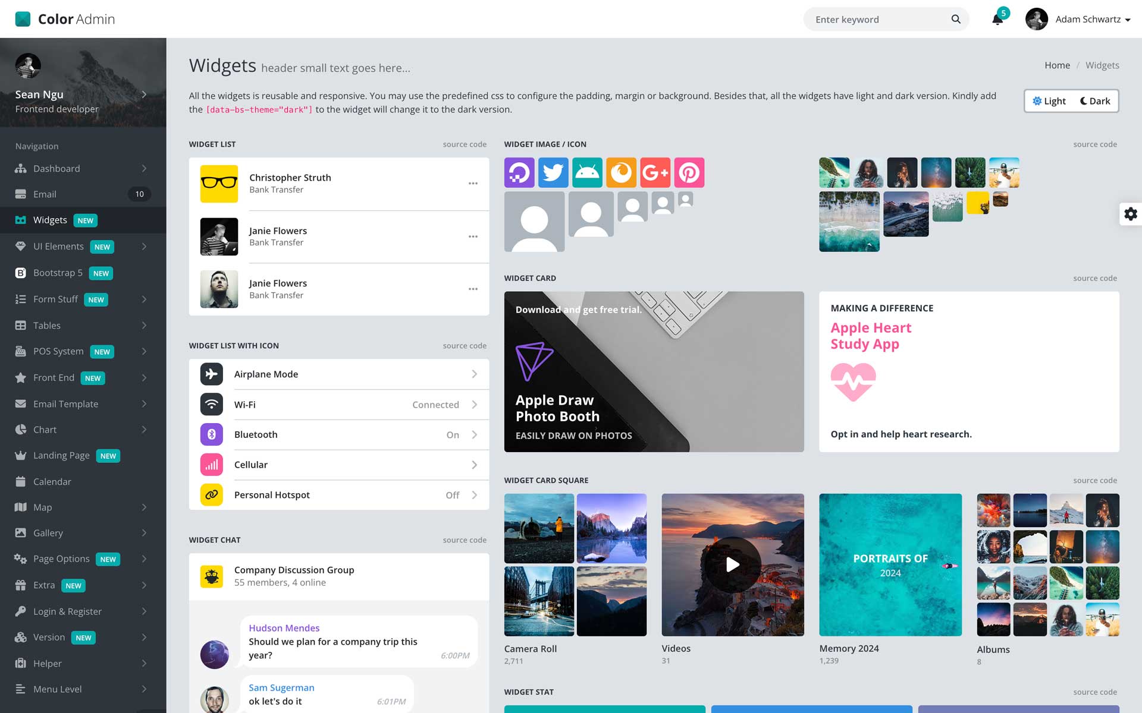Viewport: 1142px width, 713px height.
Task: Play the Videos card
Action: (x=733, y=564)
